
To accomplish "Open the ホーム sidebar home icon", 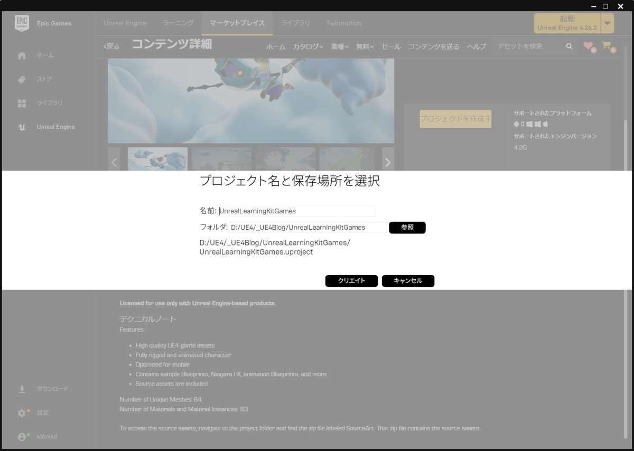I will click(x=22, y=55).
